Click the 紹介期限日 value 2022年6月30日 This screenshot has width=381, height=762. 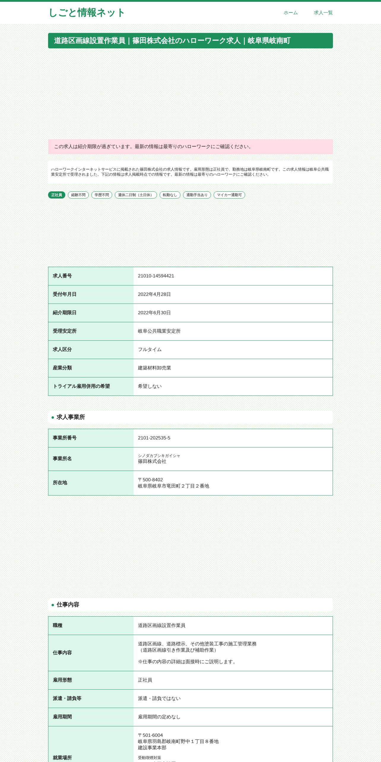(x=154, y=313)
